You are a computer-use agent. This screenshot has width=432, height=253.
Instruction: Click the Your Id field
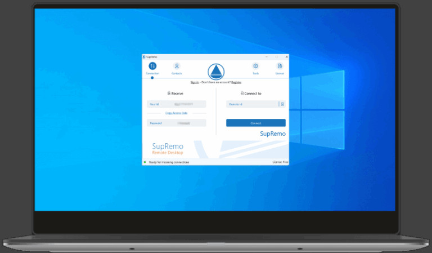coord(176,104)
